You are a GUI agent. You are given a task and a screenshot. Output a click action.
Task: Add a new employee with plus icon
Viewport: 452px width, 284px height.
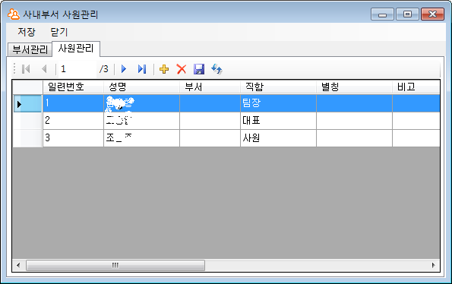coord(164,69)
